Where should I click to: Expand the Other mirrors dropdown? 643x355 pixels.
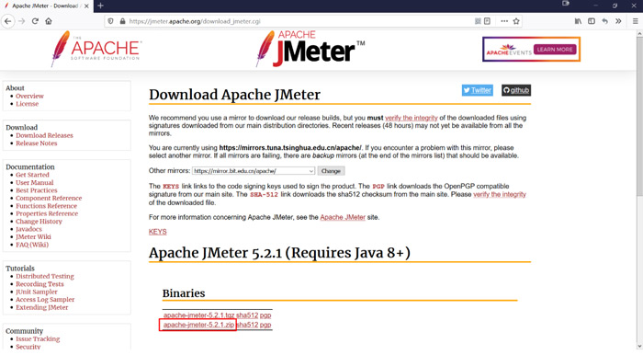(254, 171)
